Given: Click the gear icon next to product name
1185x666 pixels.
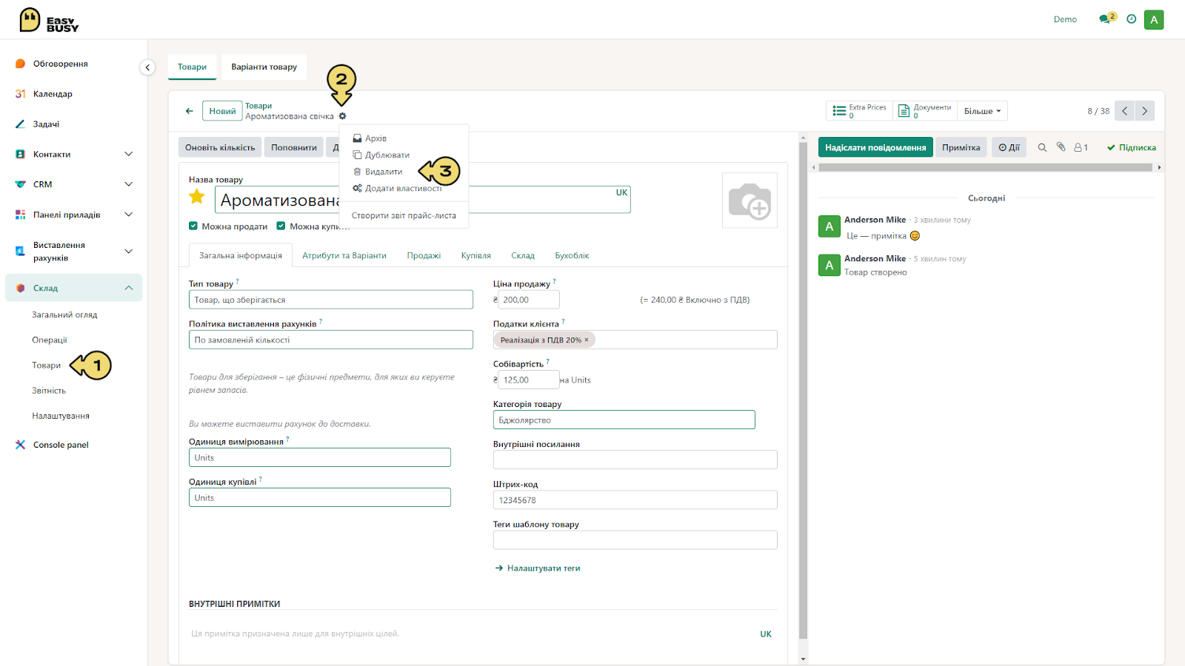Looking at the screenshot, I should 342,116.
